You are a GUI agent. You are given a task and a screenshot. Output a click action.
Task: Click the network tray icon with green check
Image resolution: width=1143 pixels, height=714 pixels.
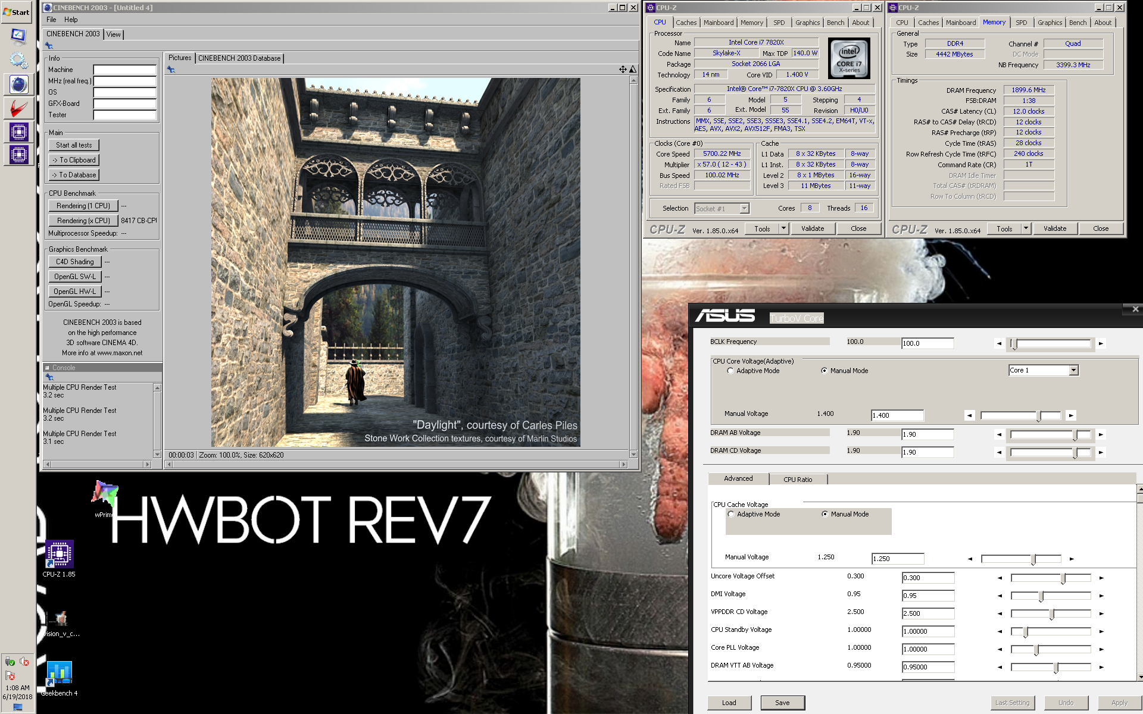(10, 662)
